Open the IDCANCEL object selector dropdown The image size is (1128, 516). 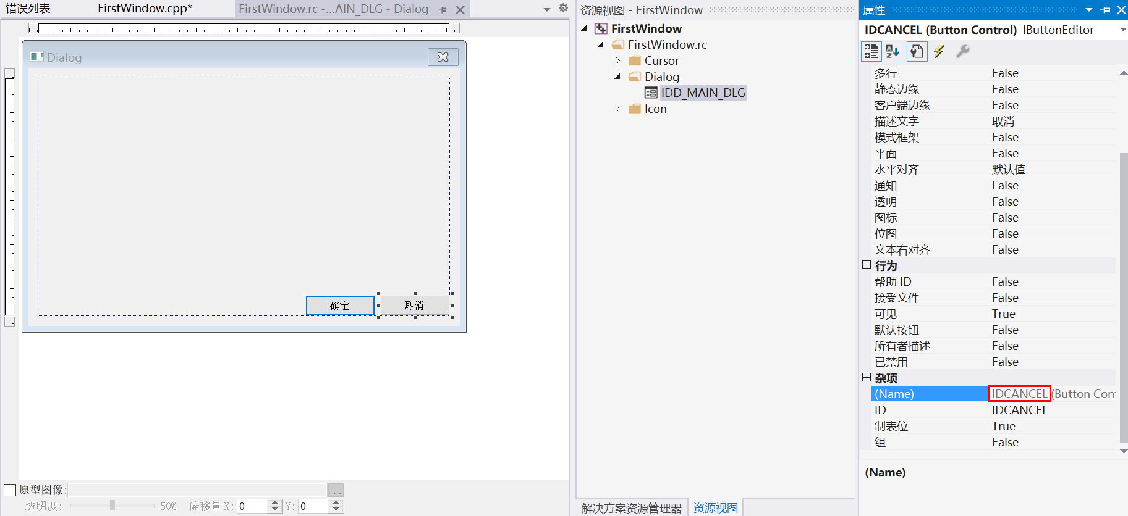[1122, 30]
